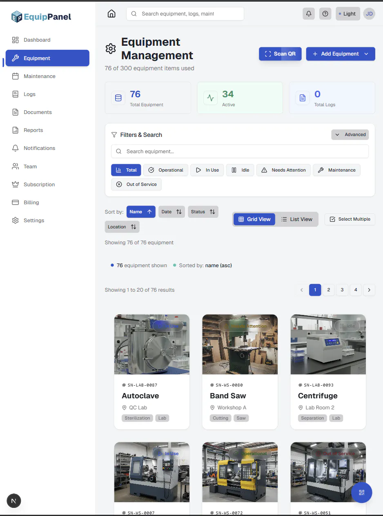Click the Sterilization tag on Autoclave

pos(138,418)
